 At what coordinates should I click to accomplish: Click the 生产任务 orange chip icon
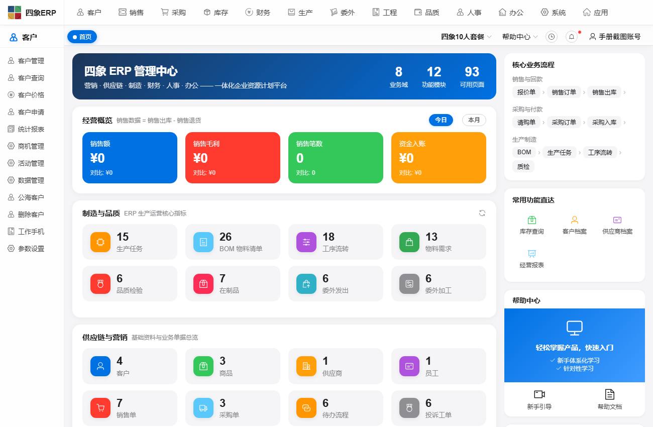(100, 242)
